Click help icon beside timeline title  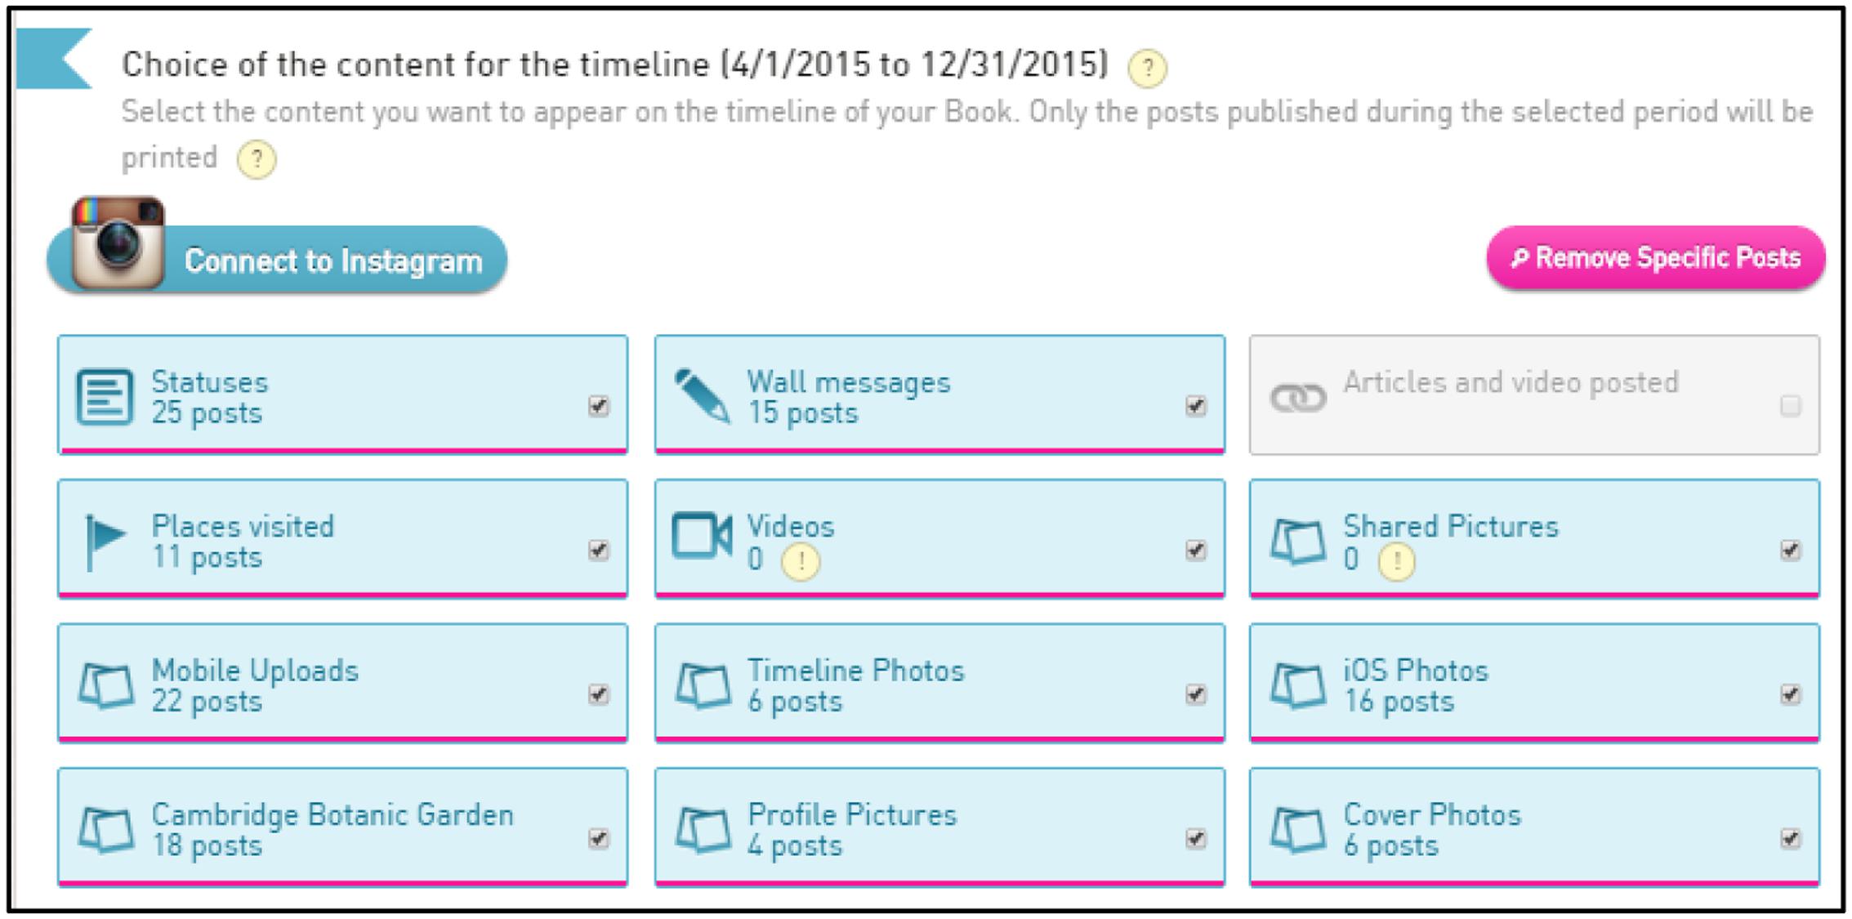[1147, 68]
